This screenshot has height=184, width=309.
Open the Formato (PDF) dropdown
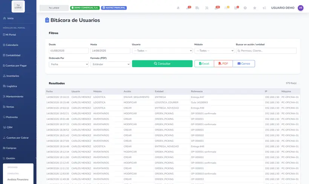coord(110,64)
